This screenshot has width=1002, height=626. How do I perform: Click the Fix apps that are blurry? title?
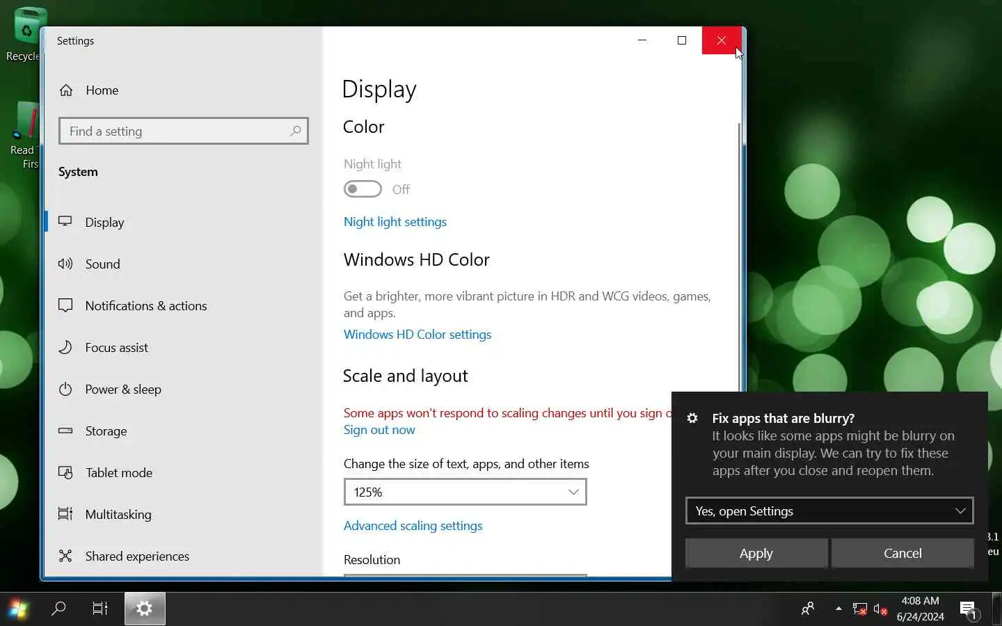[x=783, y=418]
